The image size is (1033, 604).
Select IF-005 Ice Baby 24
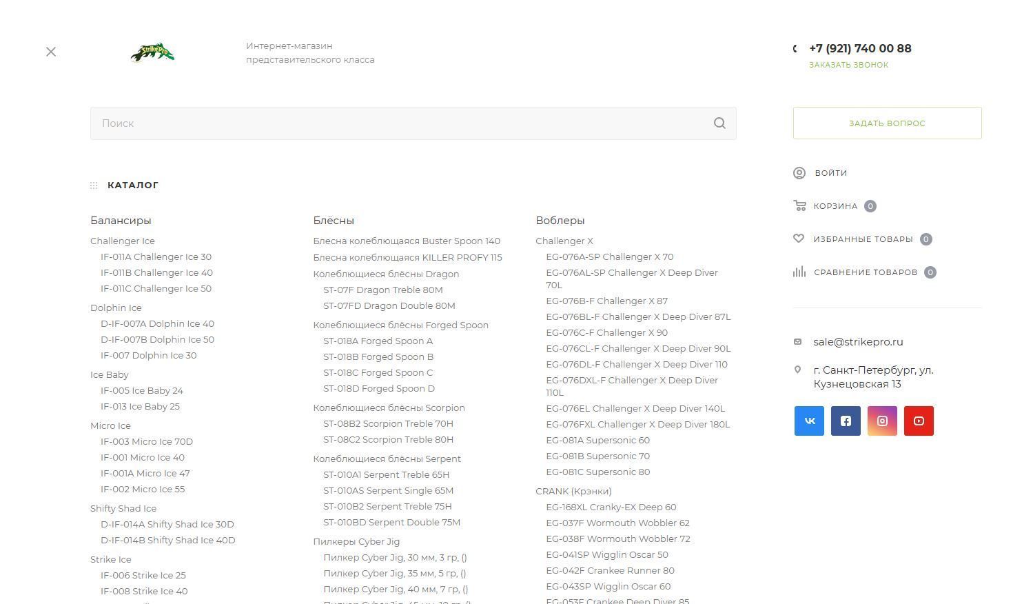click(x=142, y=390)
